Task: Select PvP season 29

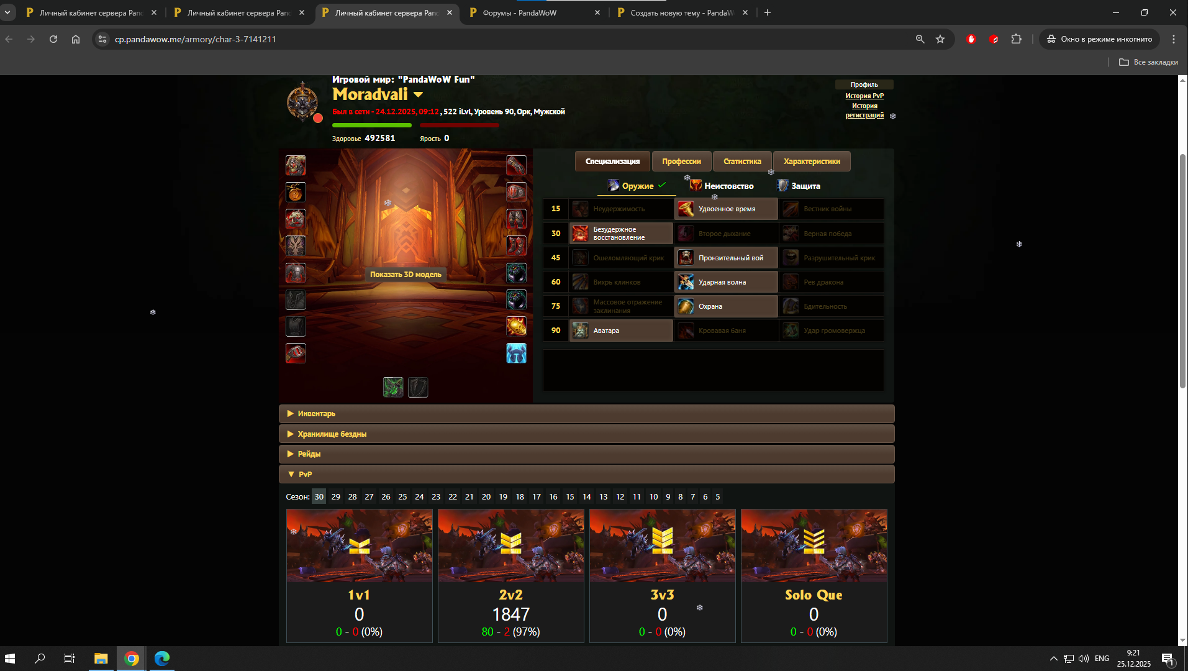Action: point(335,497)
